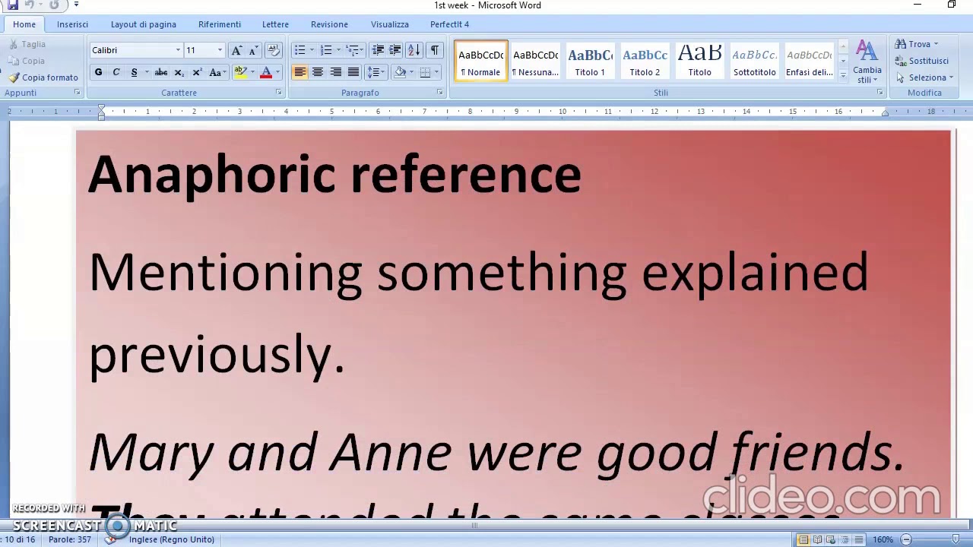Click the font size field showing 11
This screenshot has height=547, width=973.
(x=200, y=50)
